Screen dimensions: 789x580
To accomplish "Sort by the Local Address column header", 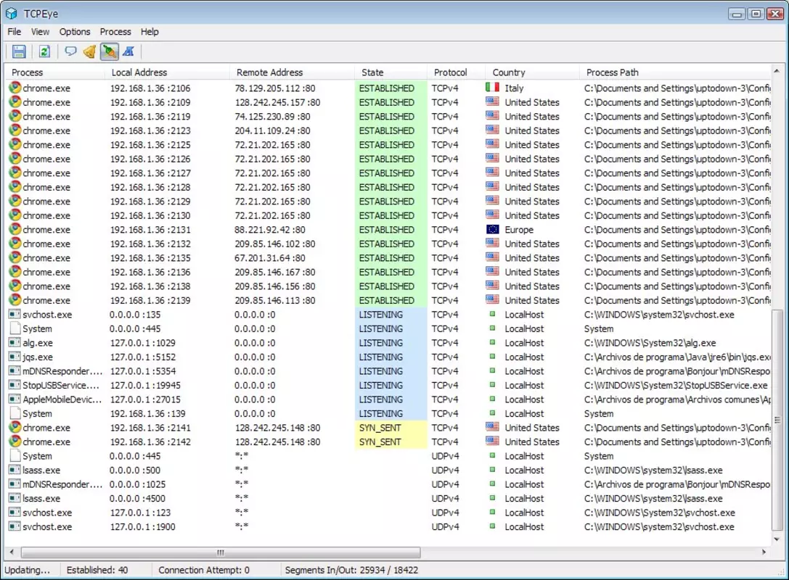I will (168, 72).
